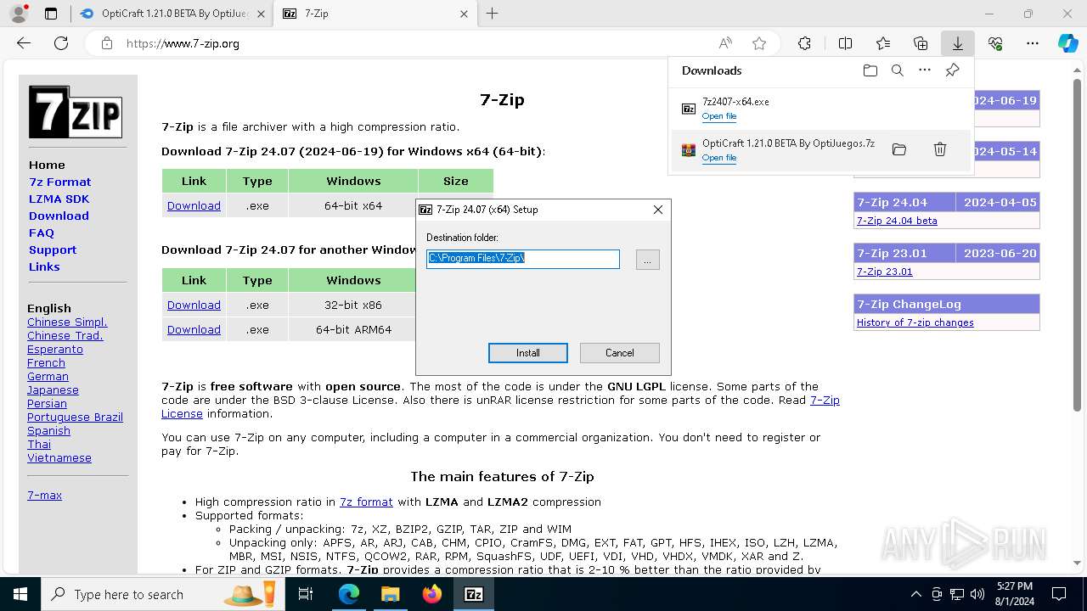1087x611 pixels.
Task: Open more options in Downloads panel
Action: coord(925,70)
